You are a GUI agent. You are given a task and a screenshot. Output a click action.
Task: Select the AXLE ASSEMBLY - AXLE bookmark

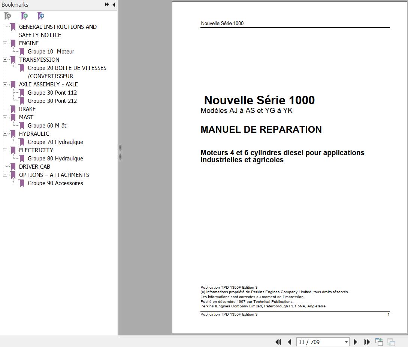coord(48,85)
